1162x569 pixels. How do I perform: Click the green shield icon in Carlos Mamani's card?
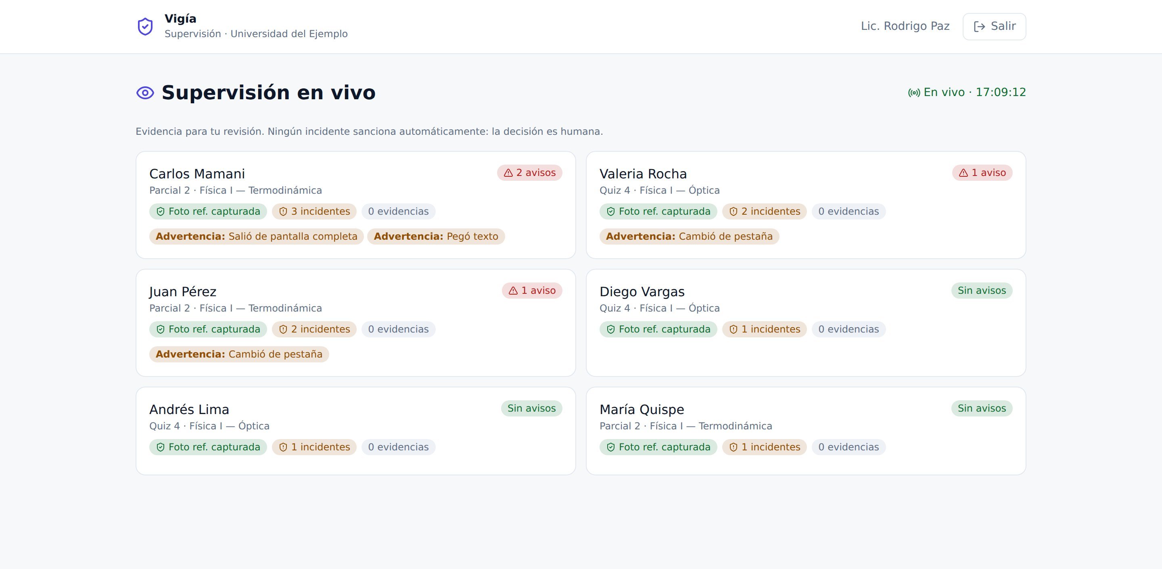161,211
